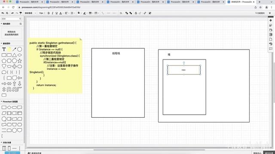
Task: Pick the up arrow shape
Action: [x=14, y=84]
